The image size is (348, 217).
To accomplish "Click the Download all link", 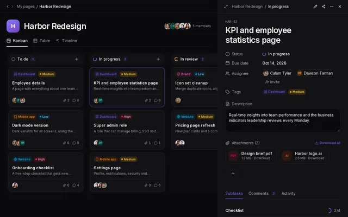I will (x=327, y=143).
